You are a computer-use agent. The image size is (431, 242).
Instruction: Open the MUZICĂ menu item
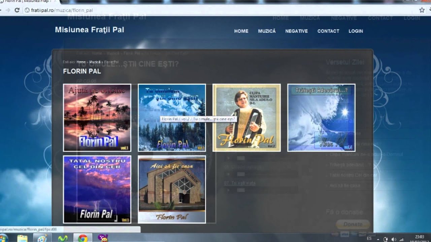click(267, 31)
